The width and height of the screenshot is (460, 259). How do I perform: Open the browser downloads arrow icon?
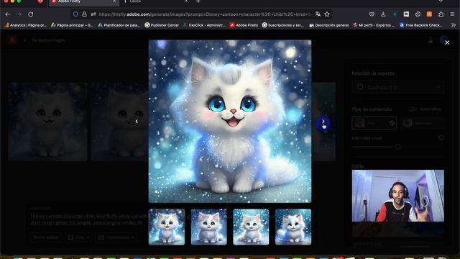(x=383, y=14)
